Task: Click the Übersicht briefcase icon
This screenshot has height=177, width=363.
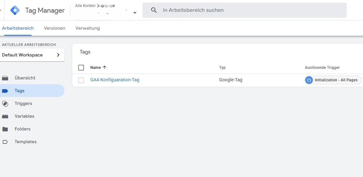Action: [x=5, y=78]
